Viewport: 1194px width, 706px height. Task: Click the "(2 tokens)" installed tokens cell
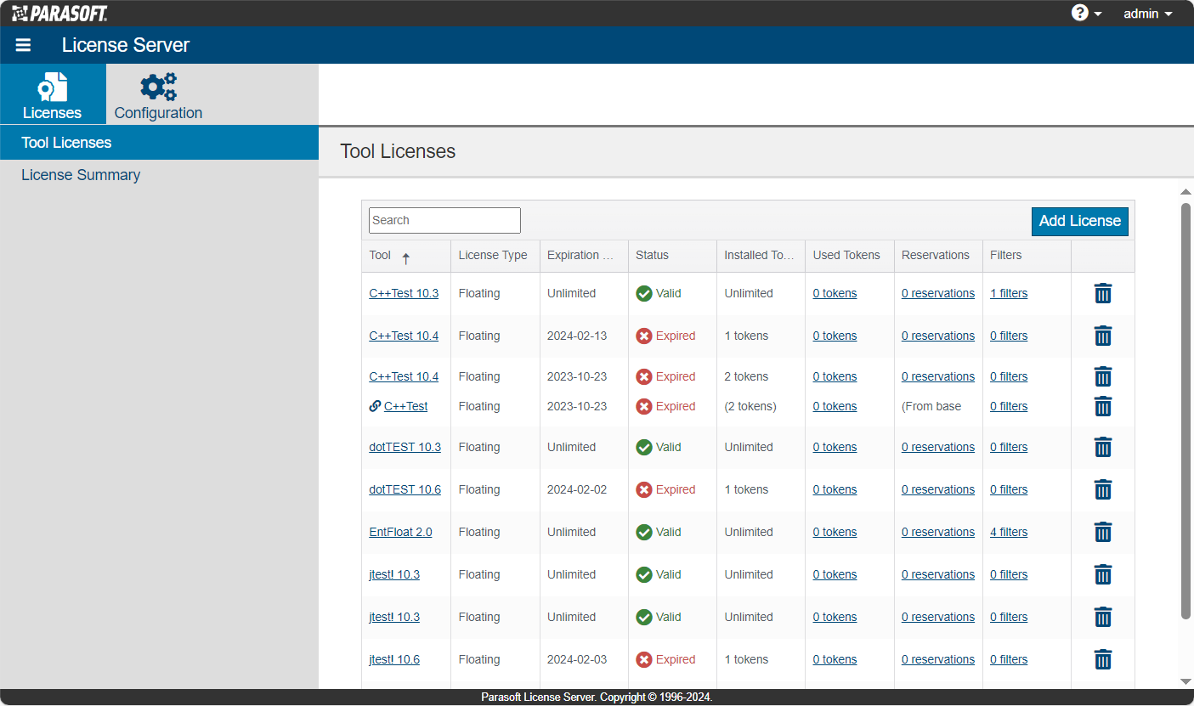click(750, 406)
